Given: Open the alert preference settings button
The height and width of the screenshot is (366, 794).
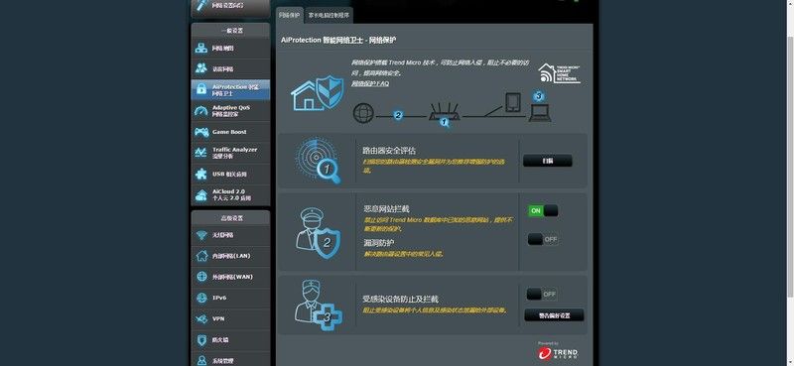Looking at the screenshot, I should [554, 315].
